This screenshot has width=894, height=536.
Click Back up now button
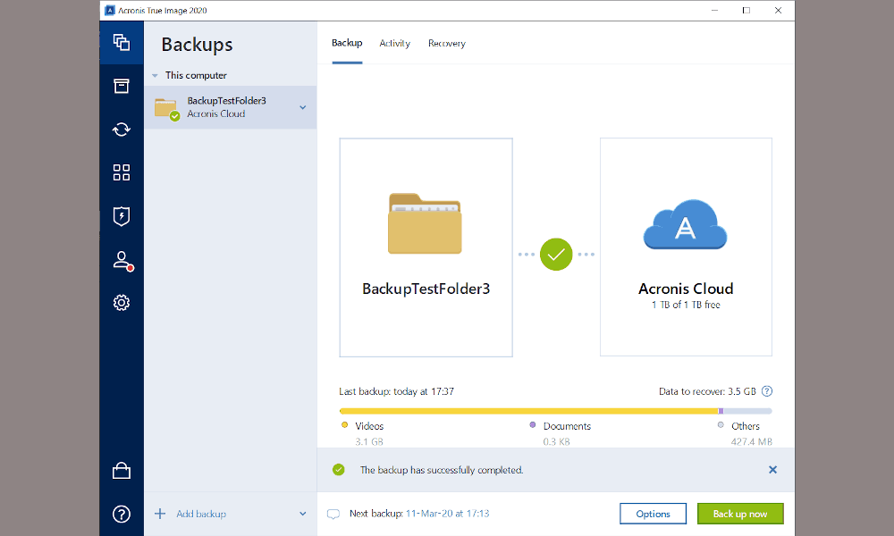point(740,514)
